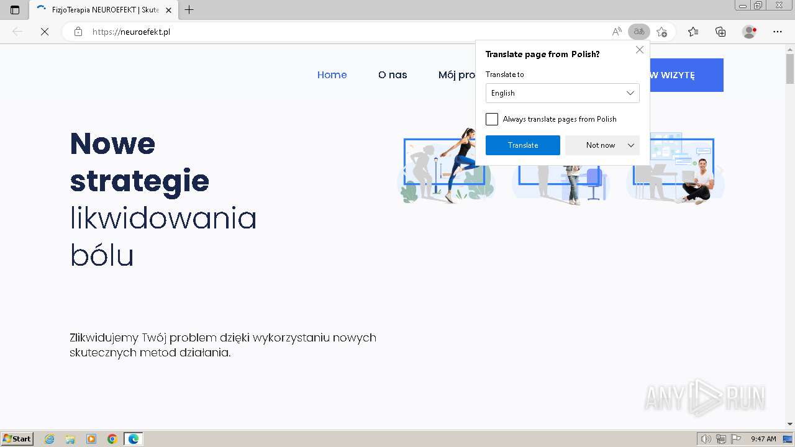This screenshot has height=447, width=795.
Task: Click the Nowe strategie heading
Action: 140,162
